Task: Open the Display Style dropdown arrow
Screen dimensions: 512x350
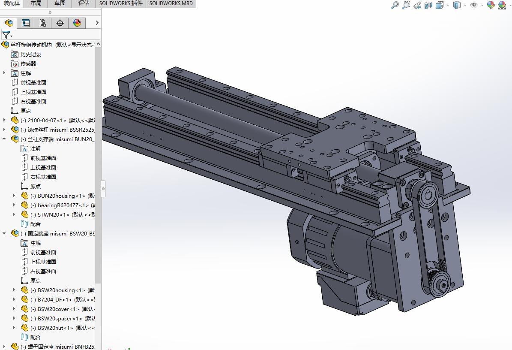Action: tap(465, 5)
